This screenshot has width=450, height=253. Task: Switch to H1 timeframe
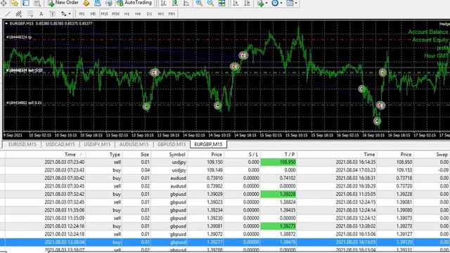coord(127,13)
